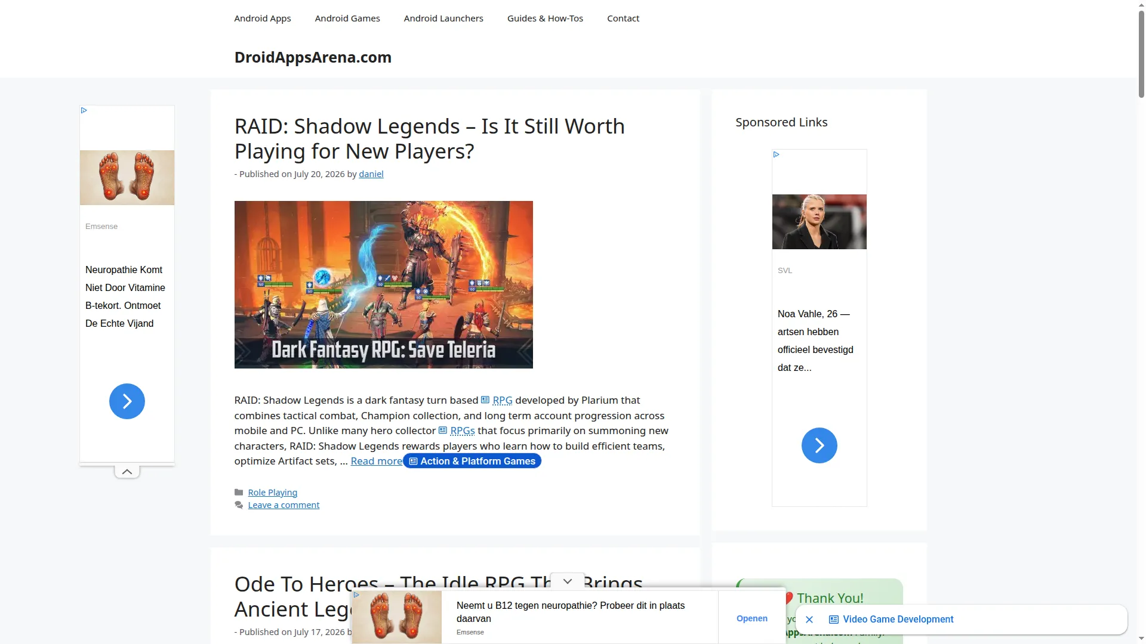Click the scrollbar up arrow
1146x644 pixels.
1141,4
